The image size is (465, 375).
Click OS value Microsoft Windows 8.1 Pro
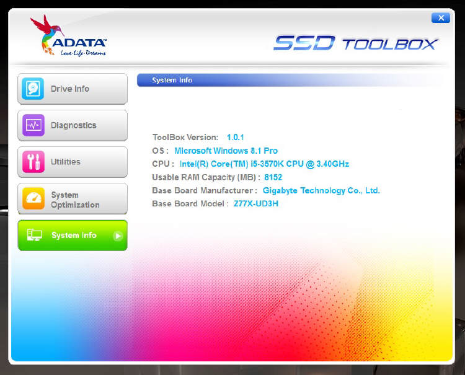coord(226,151)
